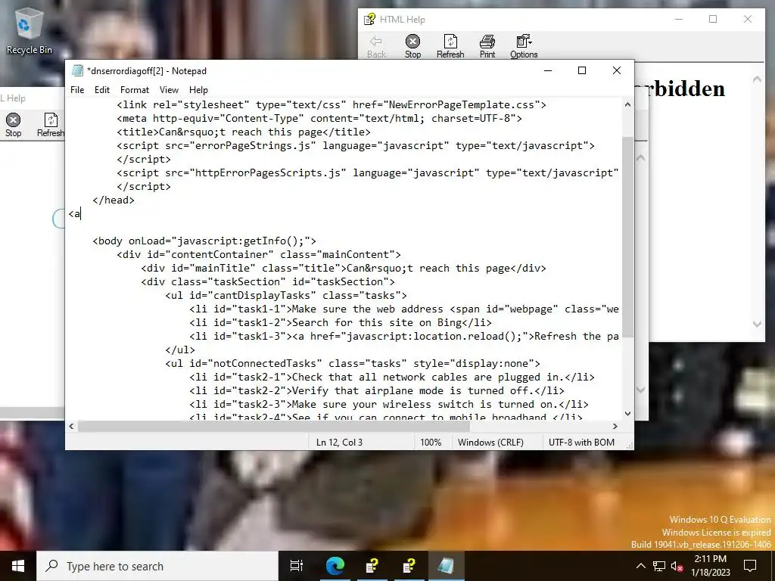This screenshot has width=775, height=581.
Task: Click Print in the HTML Help toolbar
Action: 487,46
